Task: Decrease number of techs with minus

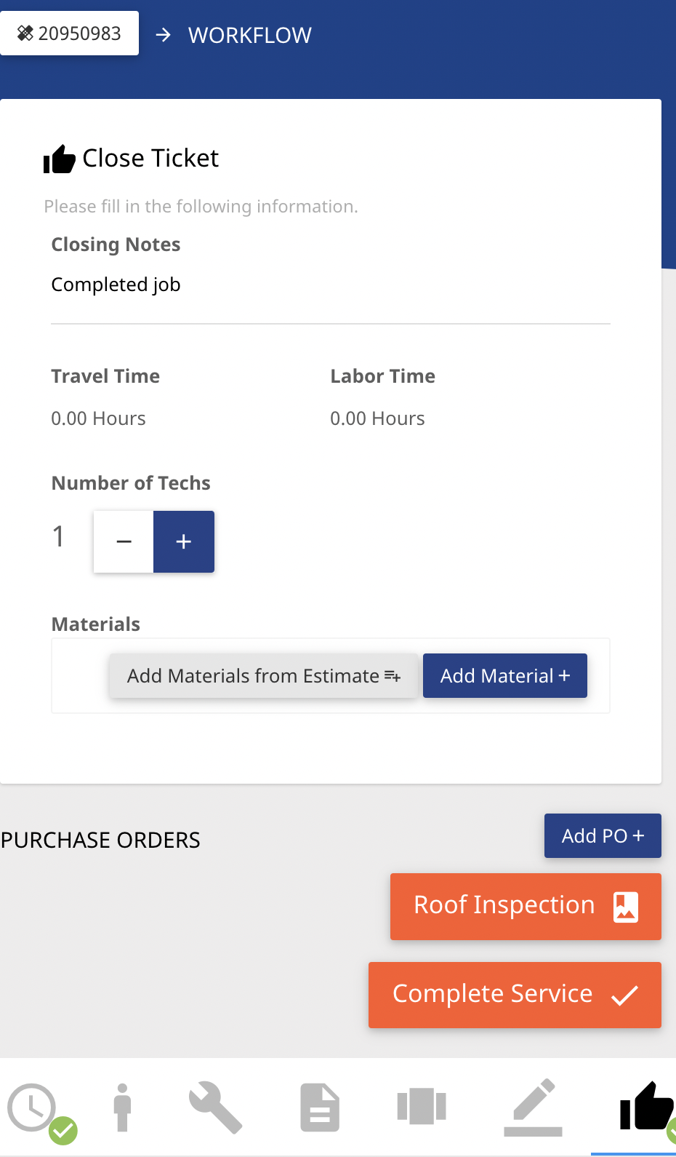Action: (x=124, y=541)
